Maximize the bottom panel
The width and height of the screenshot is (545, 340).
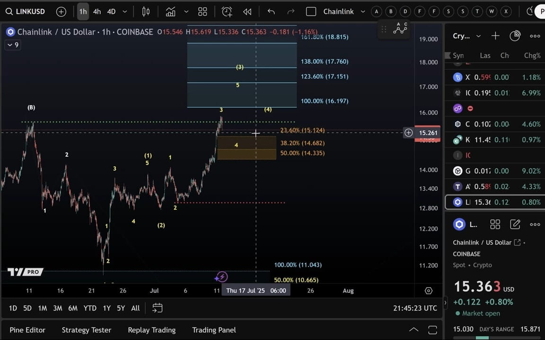tap(433, 330)
